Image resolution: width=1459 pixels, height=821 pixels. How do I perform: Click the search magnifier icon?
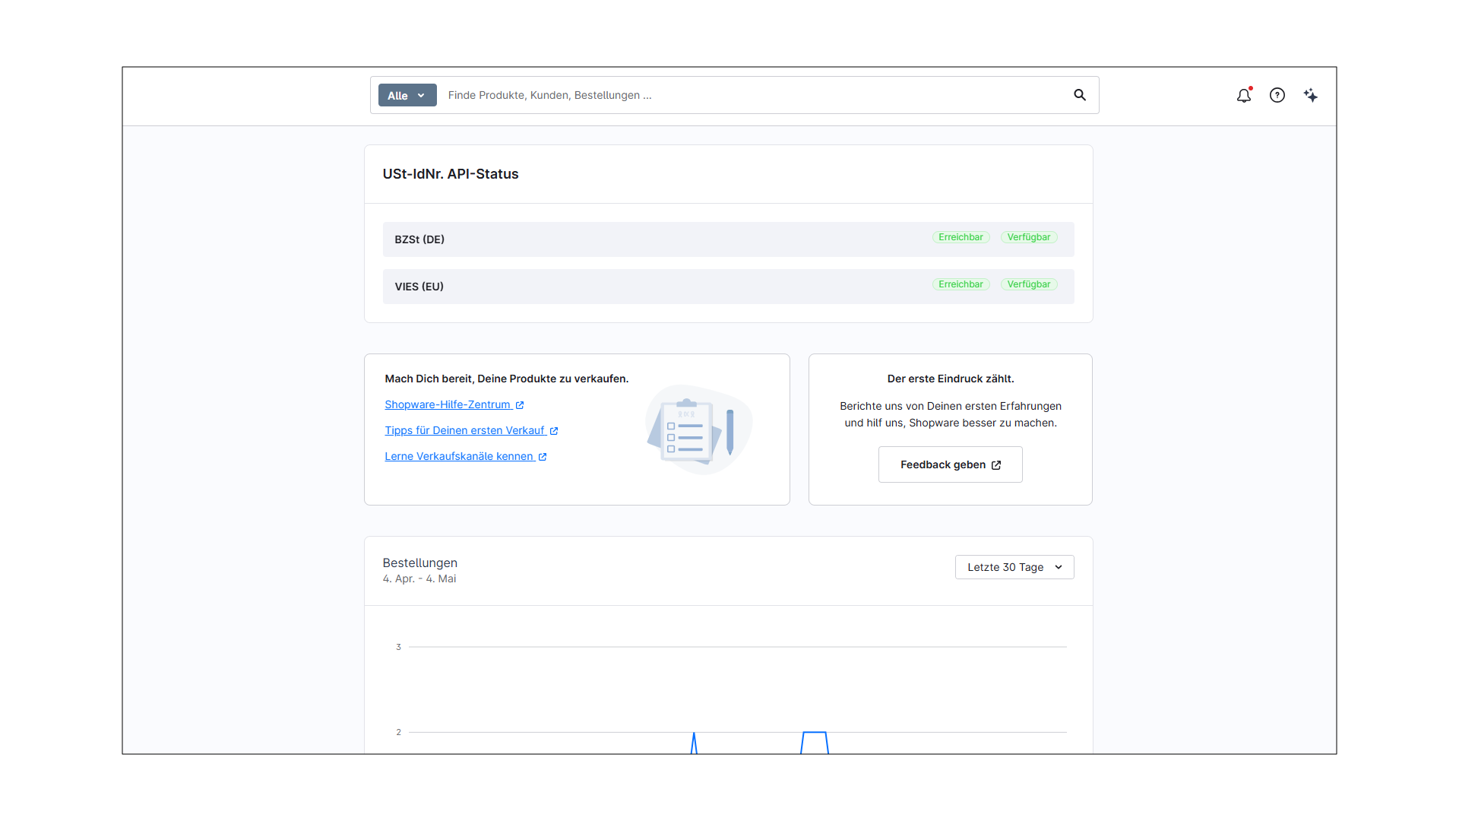tap(1080, 95)
